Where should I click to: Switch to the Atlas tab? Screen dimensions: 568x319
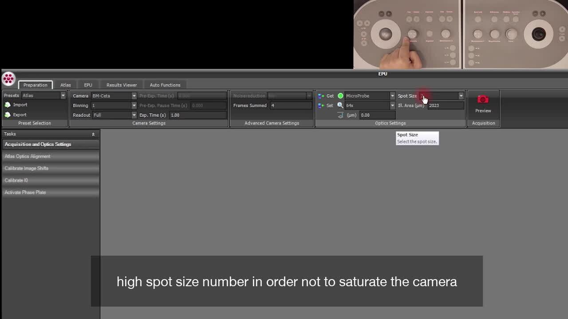click(x=65, y=85)
